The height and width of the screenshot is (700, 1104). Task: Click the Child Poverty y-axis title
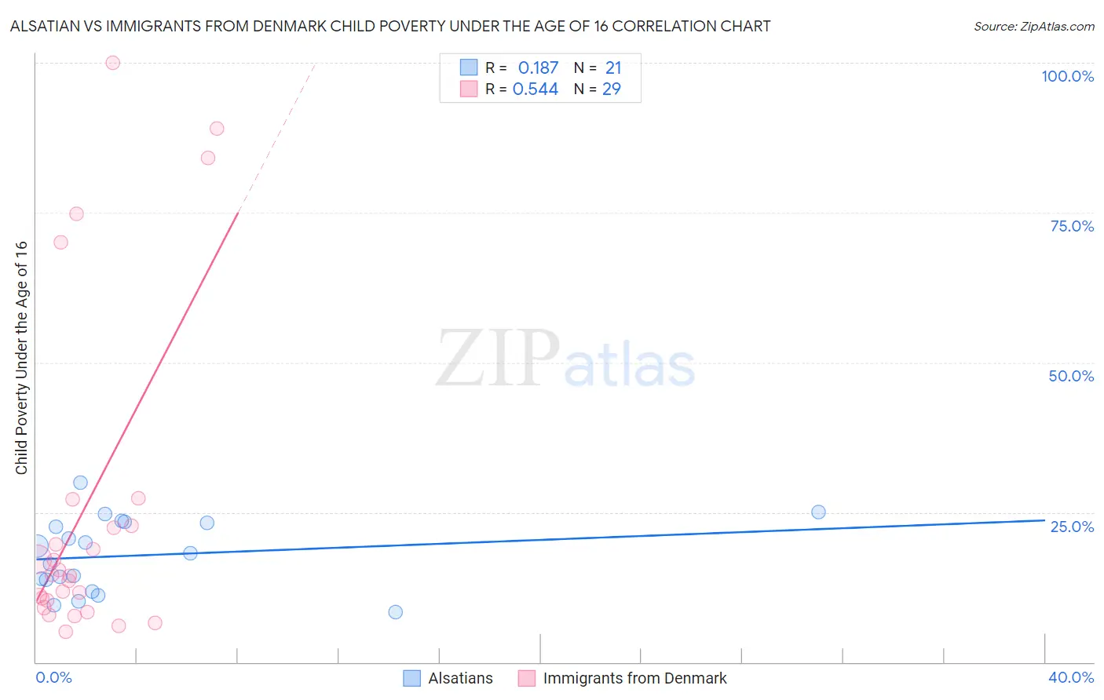pyautogui.click(x=21, y=358)
